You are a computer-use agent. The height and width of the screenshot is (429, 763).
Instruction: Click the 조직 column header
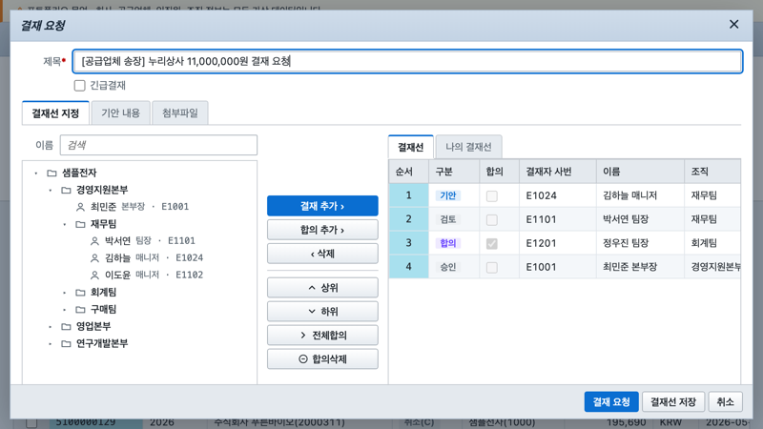pyautogui.click(x=712, y=172)
